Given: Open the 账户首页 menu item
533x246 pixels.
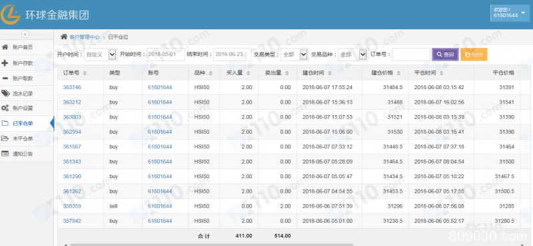Looking at the screenshot, I should (27, 47).
